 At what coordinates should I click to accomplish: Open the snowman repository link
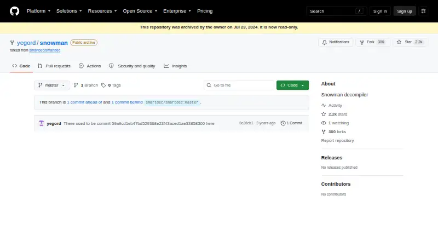pos(54,43)
